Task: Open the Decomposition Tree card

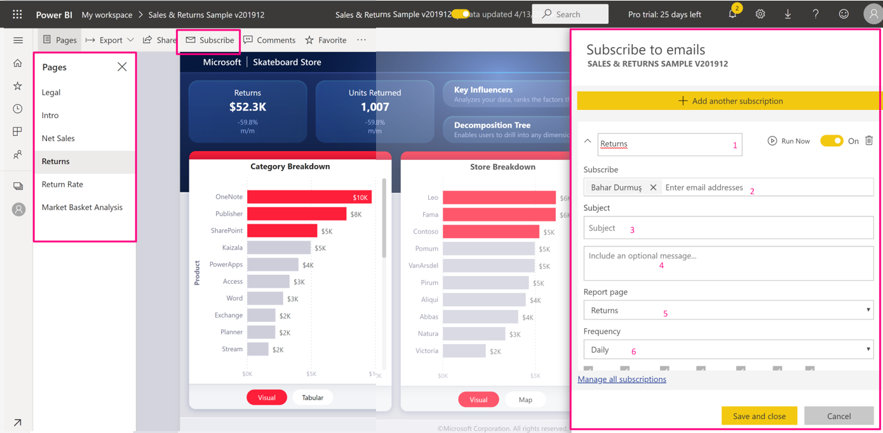Action: pyautogui.click(x=507, y=129)
